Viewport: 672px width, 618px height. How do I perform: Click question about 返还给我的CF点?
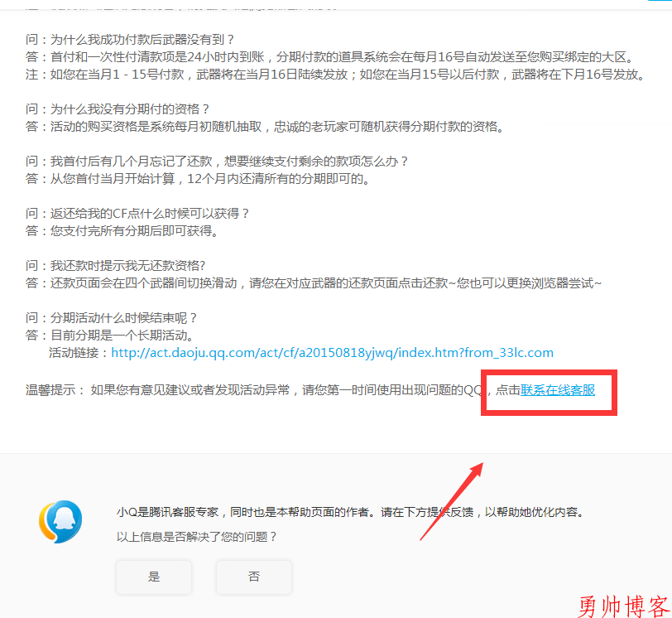[137, 213]
